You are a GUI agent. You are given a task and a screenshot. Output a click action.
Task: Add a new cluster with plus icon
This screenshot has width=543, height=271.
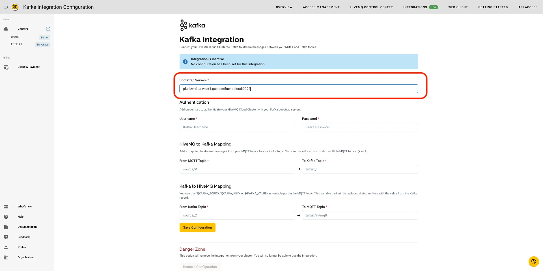coord(48,29)
